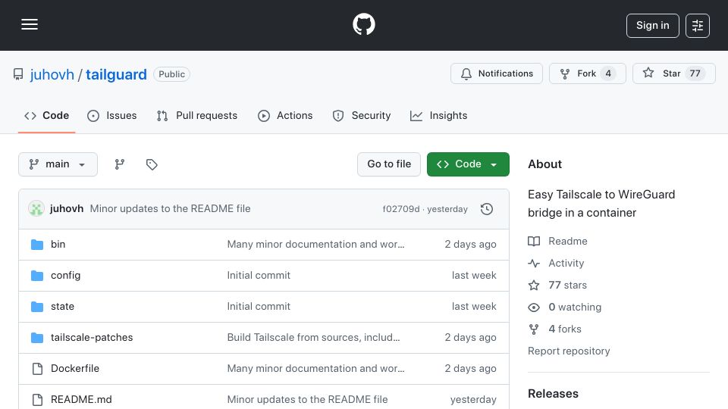Image resolution: width=728 pixels, height=409 pixels.
Task: Go to GitHub homepage via Octocat logo
Action: click(x=363, y=24)
